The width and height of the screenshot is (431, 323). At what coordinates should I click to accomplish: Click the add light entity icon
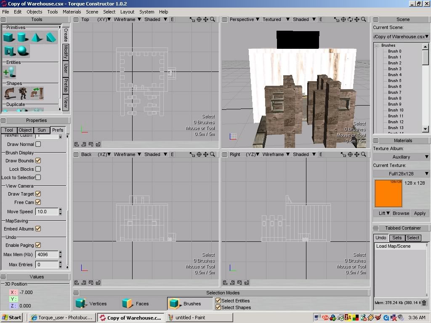[x=9, y=72]
